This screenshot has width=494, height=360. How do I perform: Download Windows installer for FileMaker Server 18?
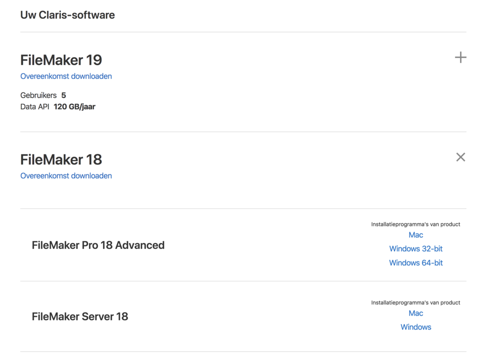click(415, 327)
